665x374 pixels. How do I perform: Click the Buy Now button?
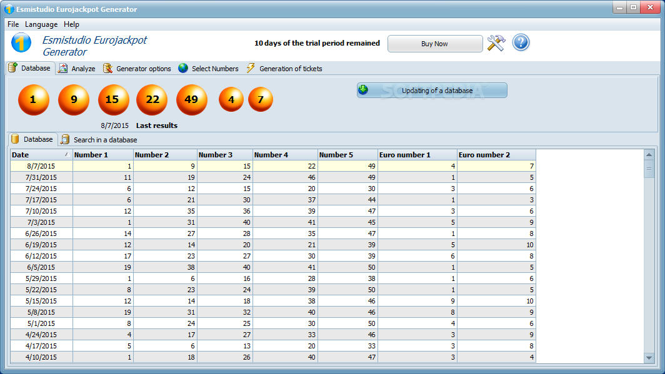point(435,44)
